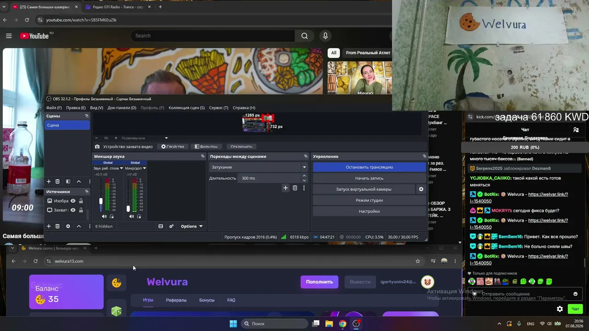The image size is (589, 331).
Task: Open Windows Start menu
Action: point(233,324)
